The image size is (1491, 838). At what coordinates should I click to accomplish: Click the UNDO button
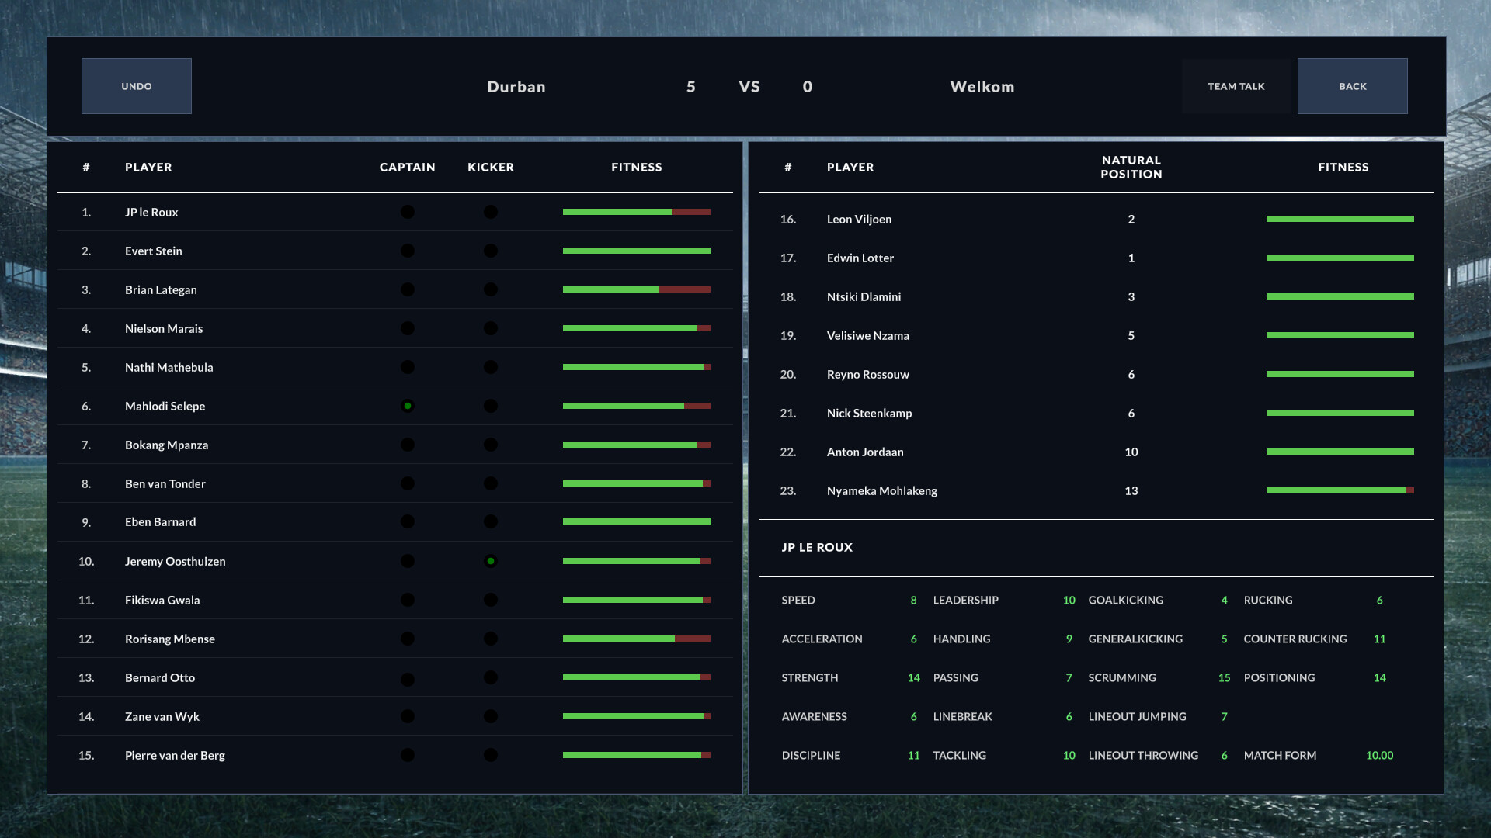tap(137, 86)
